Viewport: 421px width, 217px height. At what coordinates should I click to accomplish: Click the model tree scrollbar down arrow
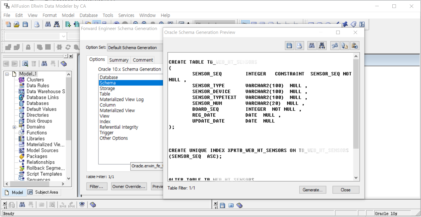click(x=69, y=178)
